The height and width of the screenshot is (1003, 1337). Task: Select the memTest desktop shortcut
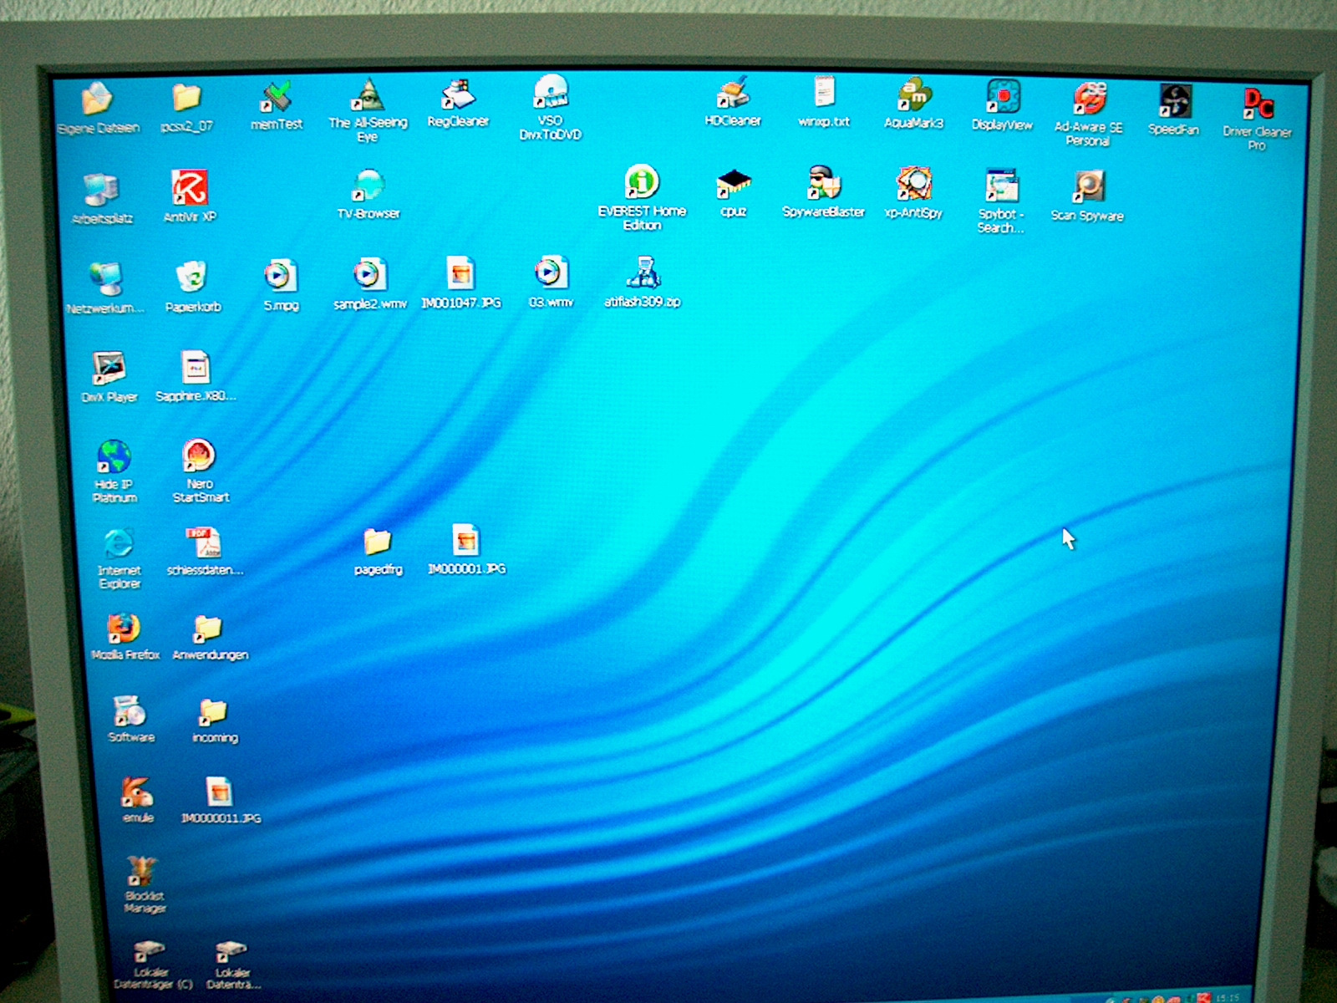point(277,101)
